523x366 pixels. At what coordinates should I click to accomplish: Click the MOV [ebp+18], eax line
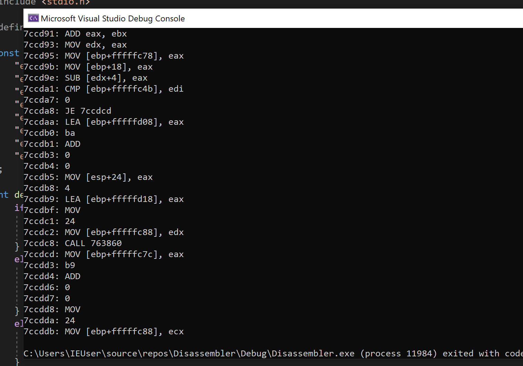[x=88, y=67]
